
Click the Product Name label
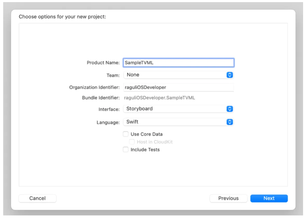pyautogui.click(x=103, y=63)
